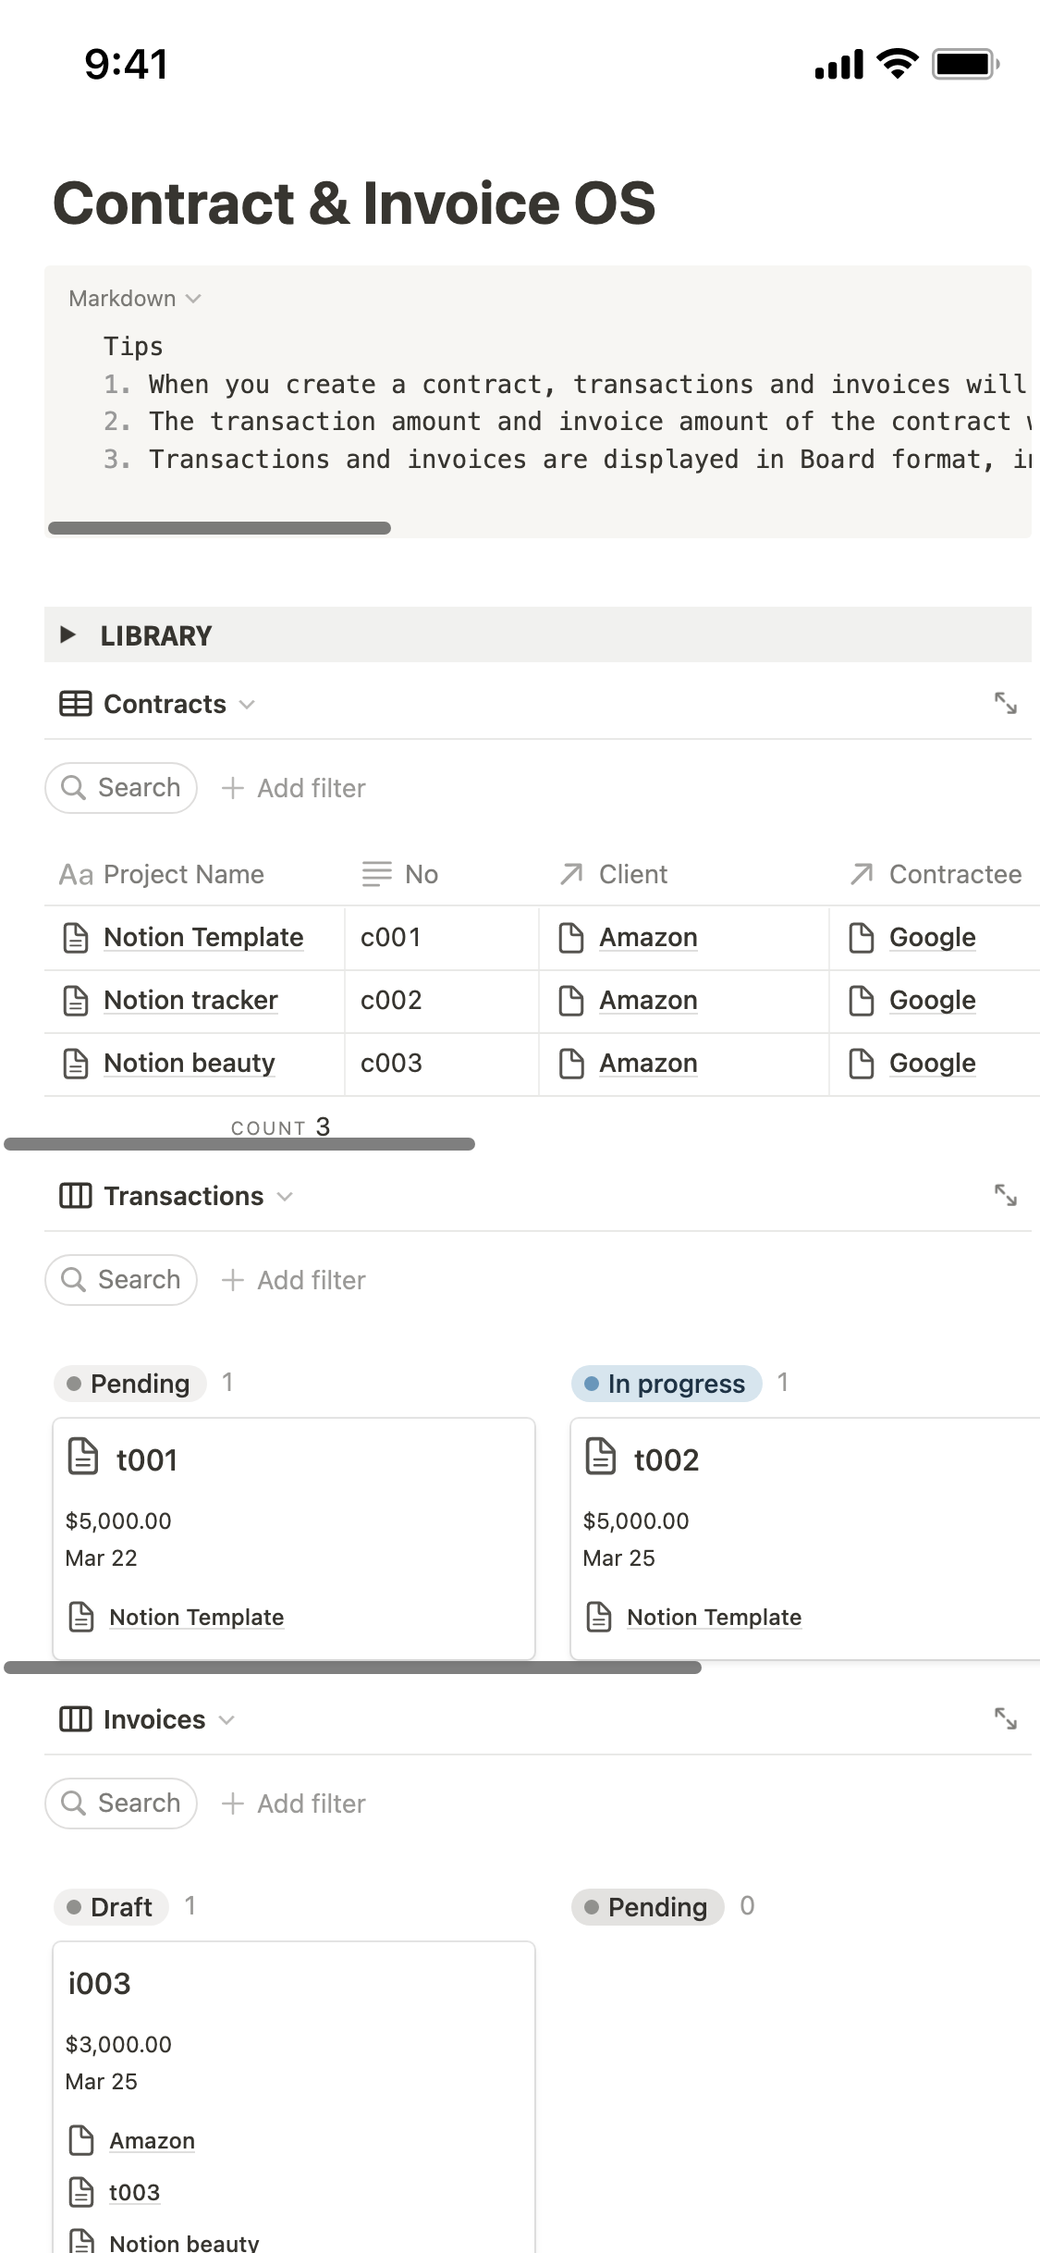Open the Contracts view dropdown chevron
Image resolution: width=1040 pixels, height=2253 pixels.
247,705
